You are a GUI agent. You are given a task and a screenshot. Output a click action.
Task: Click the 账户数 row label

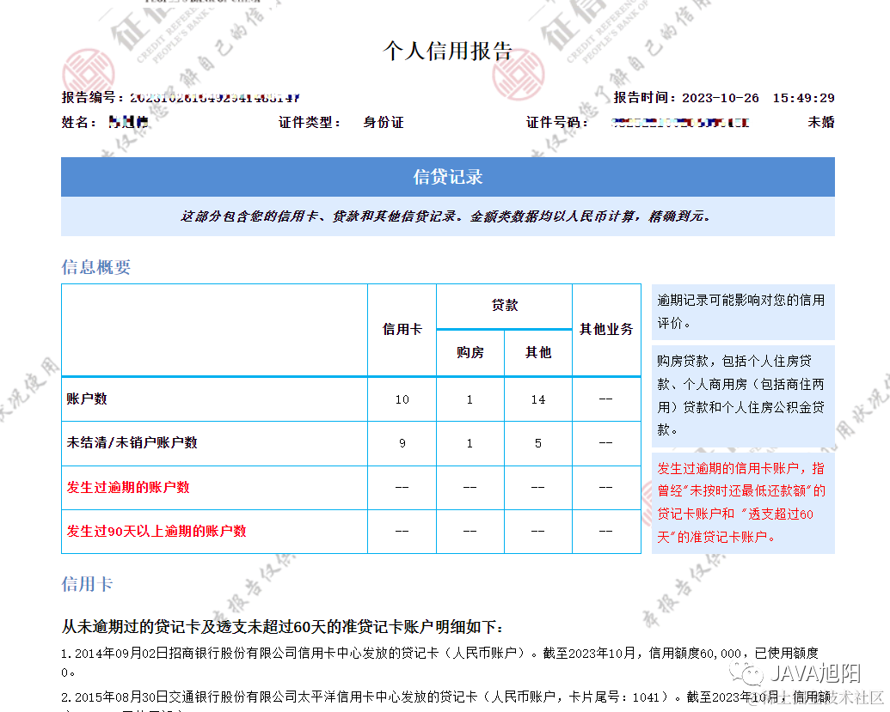point(88,399)
